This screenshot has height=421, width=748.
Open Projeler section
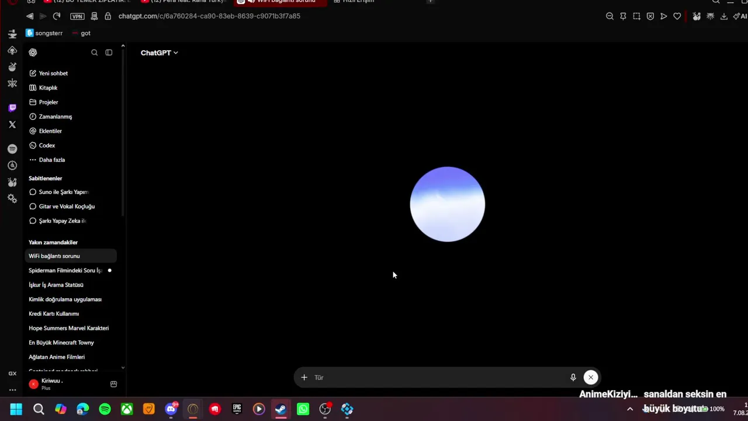70,102
